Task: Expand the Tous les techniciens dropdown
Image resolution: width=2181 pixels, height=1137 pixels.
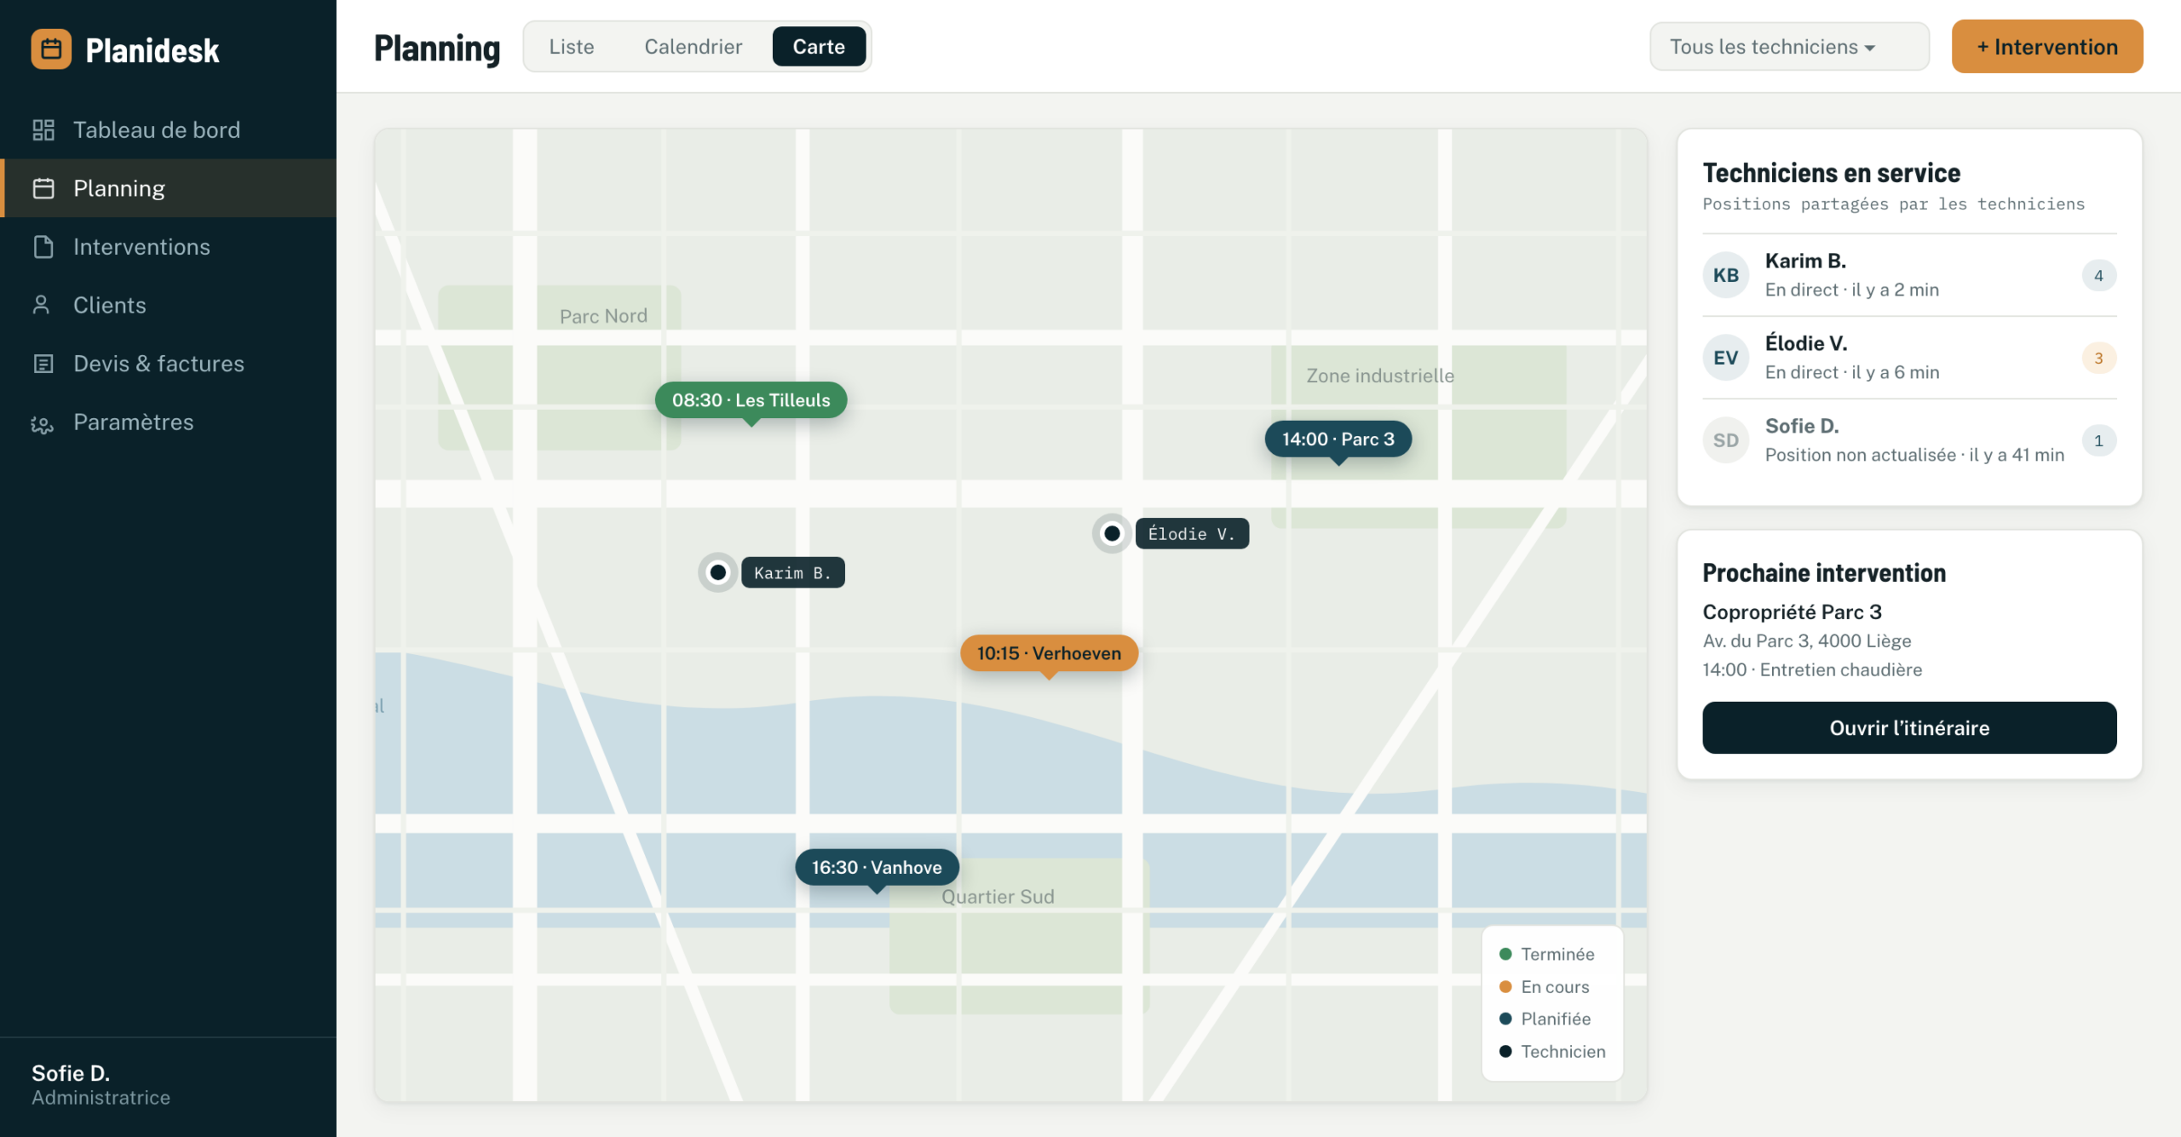Action: [x=1789, y=47]
